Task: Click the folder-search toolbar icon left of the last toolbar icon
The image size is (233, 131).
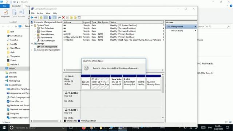Action: (x=75, y=17)
